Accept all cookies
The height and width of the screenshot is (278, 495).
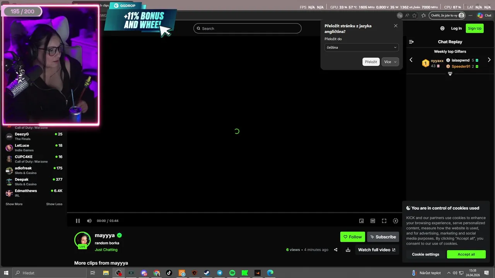pos(466,254)
